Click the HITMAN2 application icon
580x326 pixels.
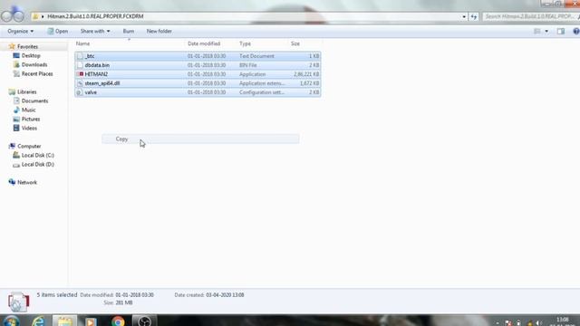(x=80, y=74)
